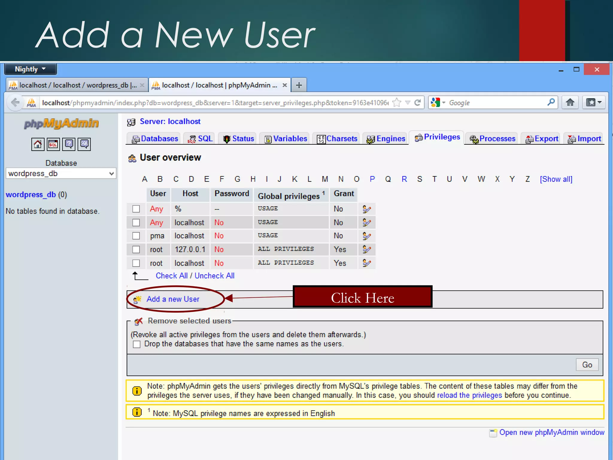Select checkbox for Any % user row
Viewport: 613px width, 460px height.
[136, 209]
